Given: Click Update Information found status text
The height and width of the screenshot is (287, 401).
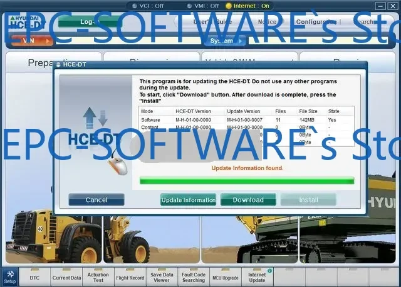Looking at the screenshot, I should pyautogui.click(x=247, y=168).
